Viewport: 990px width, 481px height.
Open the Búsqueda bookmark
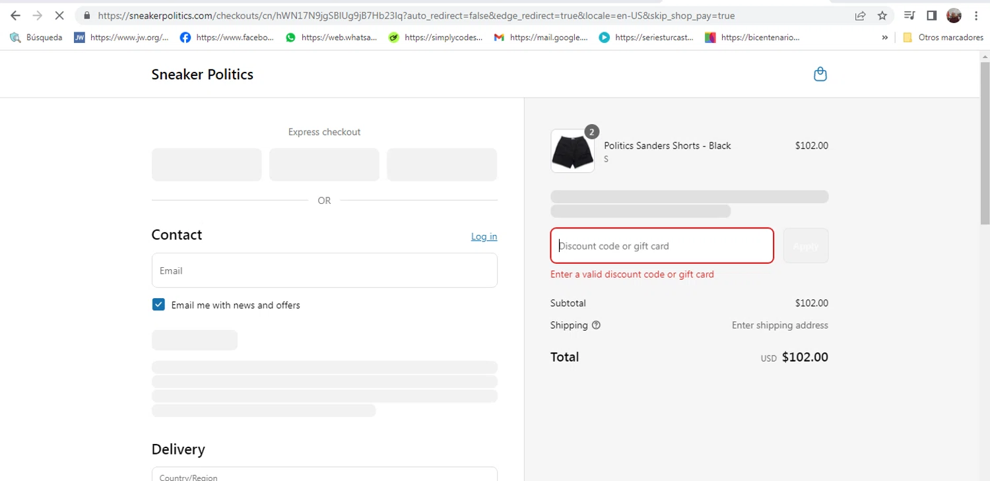[36, 38]
